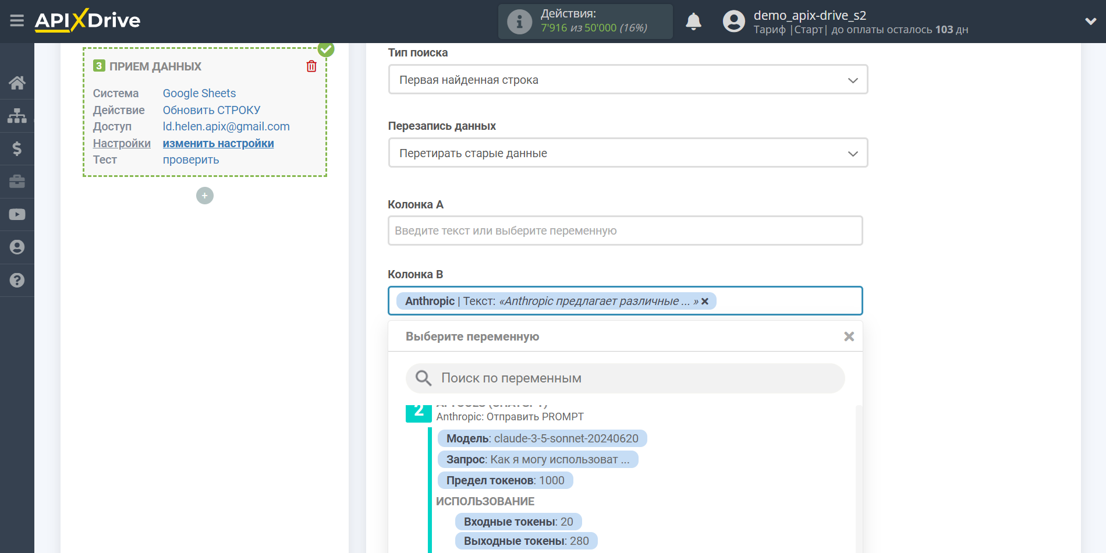The image size is (1106, 553).
Task: Delete the data receiving block
Action: [311, 66]
